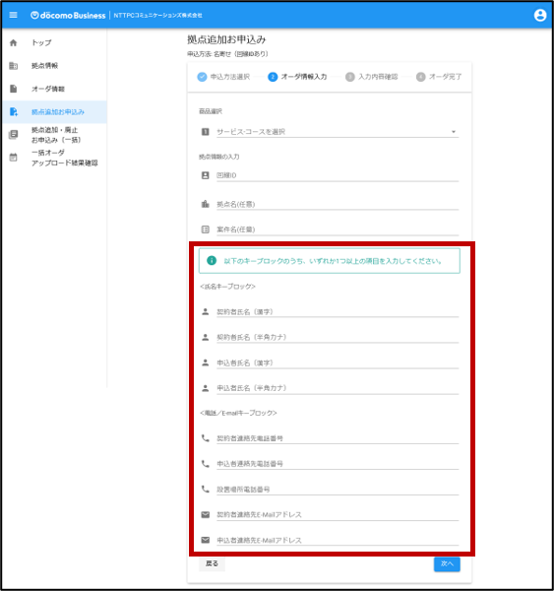Click the home icon beside トップ
Image resolution: width=554 pixels, height=591 pixels.
point(13,42)
